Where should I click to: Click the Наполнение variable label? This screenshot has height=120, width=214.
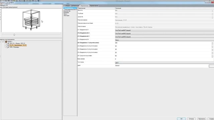(x=82, y=26)
